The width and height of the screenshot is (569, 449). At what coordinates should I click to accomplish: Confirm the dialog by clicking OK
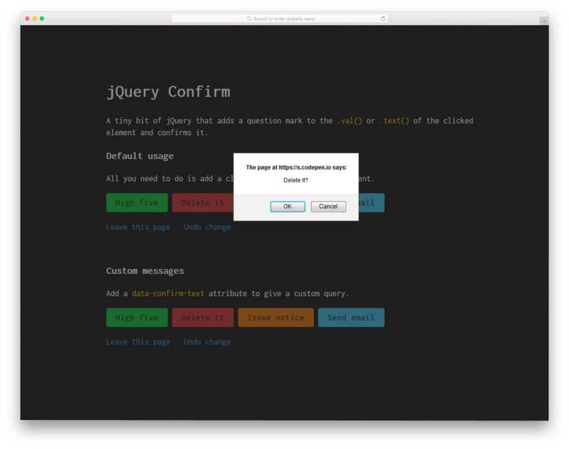pyautogui.click(x=287, y=206)
